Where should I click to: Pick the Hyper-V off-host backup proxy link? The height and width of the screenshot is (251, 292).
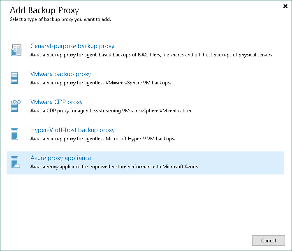tap(72, 130)
